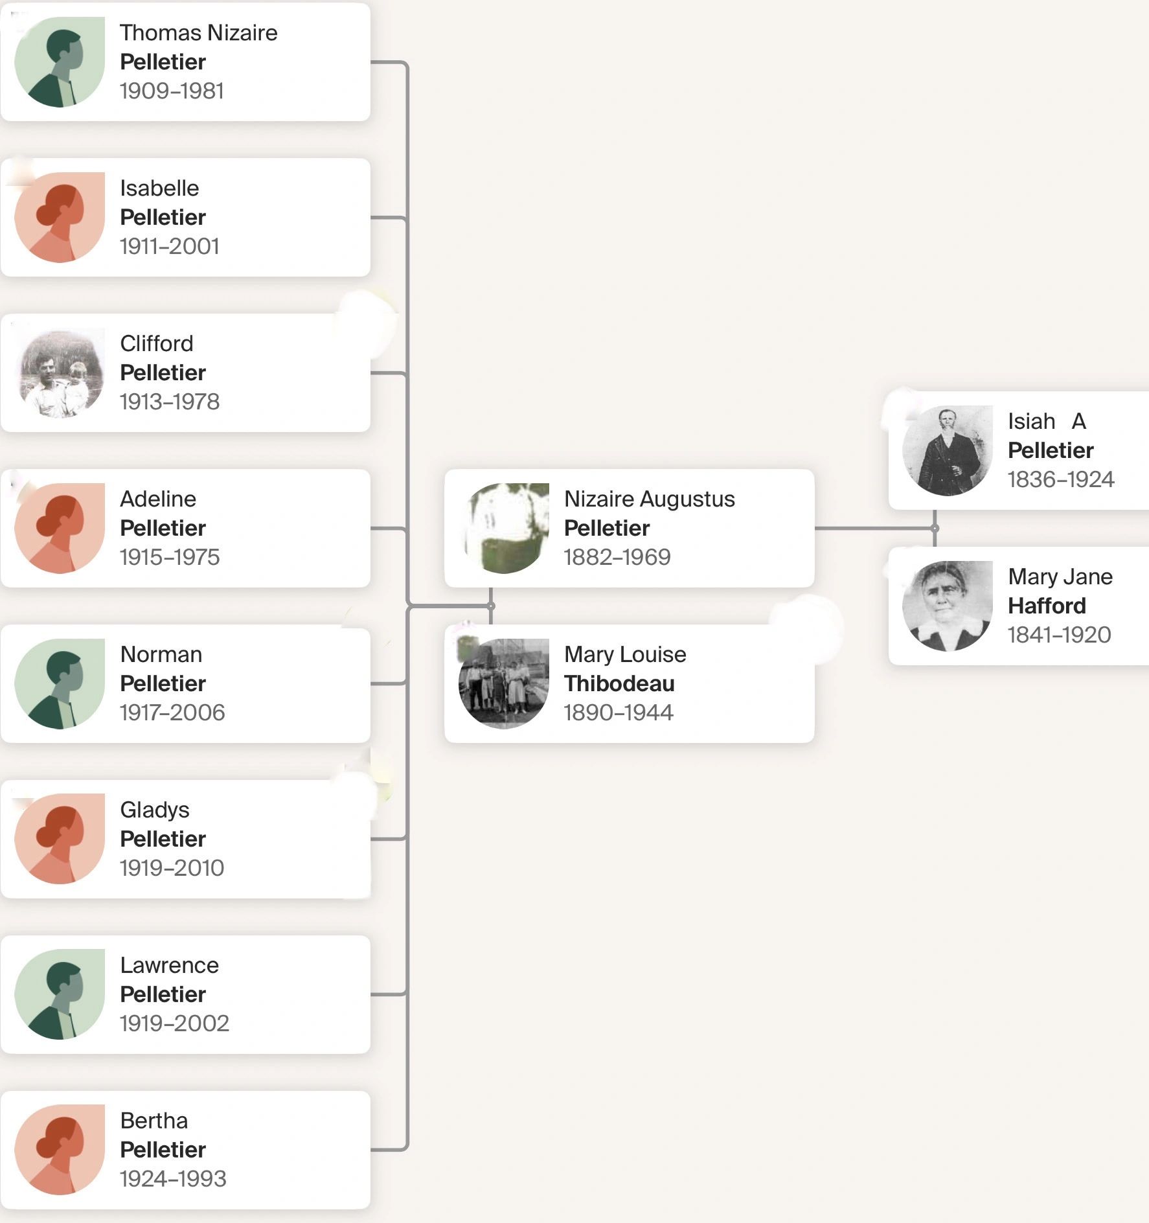This screenshot has width=1149, height=1223.
Task: Click Gladys Pelletier's female avatar icon
Action: (x=60, y=839)
